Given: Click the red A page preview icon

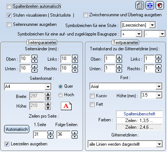Looking at the screenshot, I should coord(66,106).
